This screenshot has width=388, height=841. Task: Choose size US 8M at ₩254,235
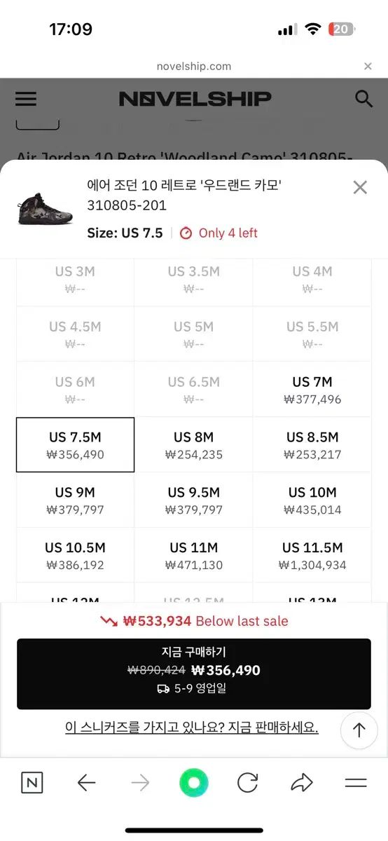(194, 445)
